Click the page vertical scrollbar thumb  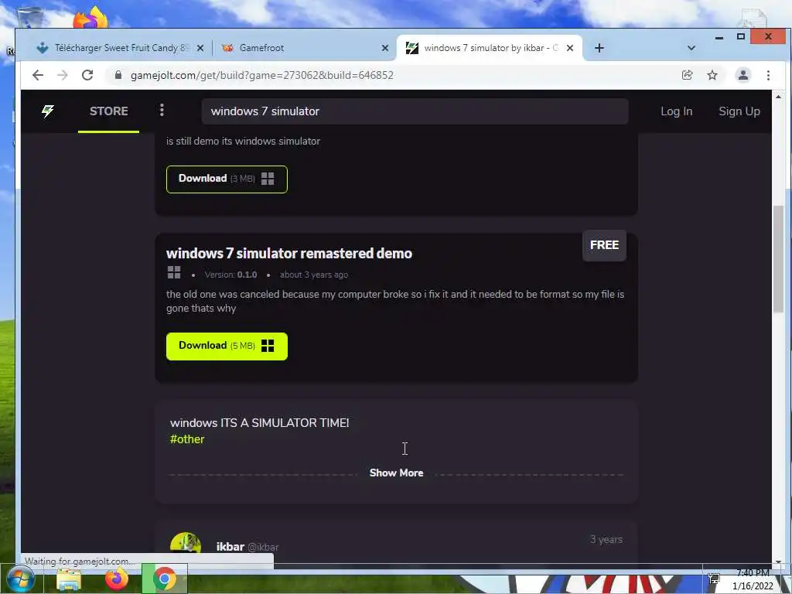tap(778, 258)
